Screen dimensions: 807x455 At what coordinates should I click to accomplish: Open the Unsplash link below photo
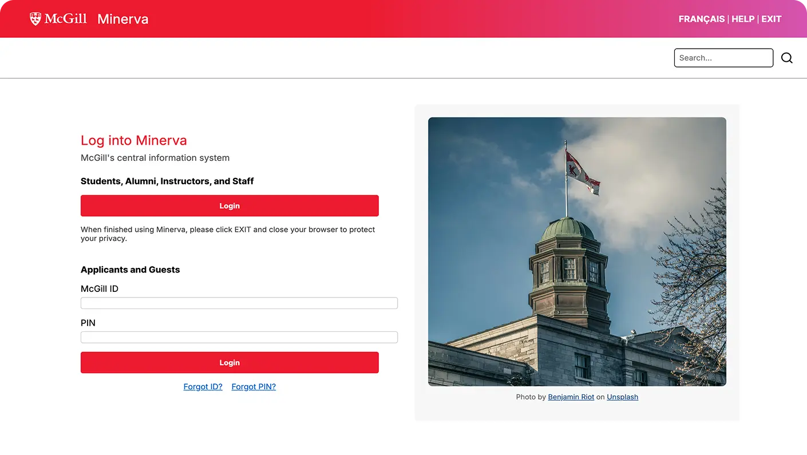(622, 397)
